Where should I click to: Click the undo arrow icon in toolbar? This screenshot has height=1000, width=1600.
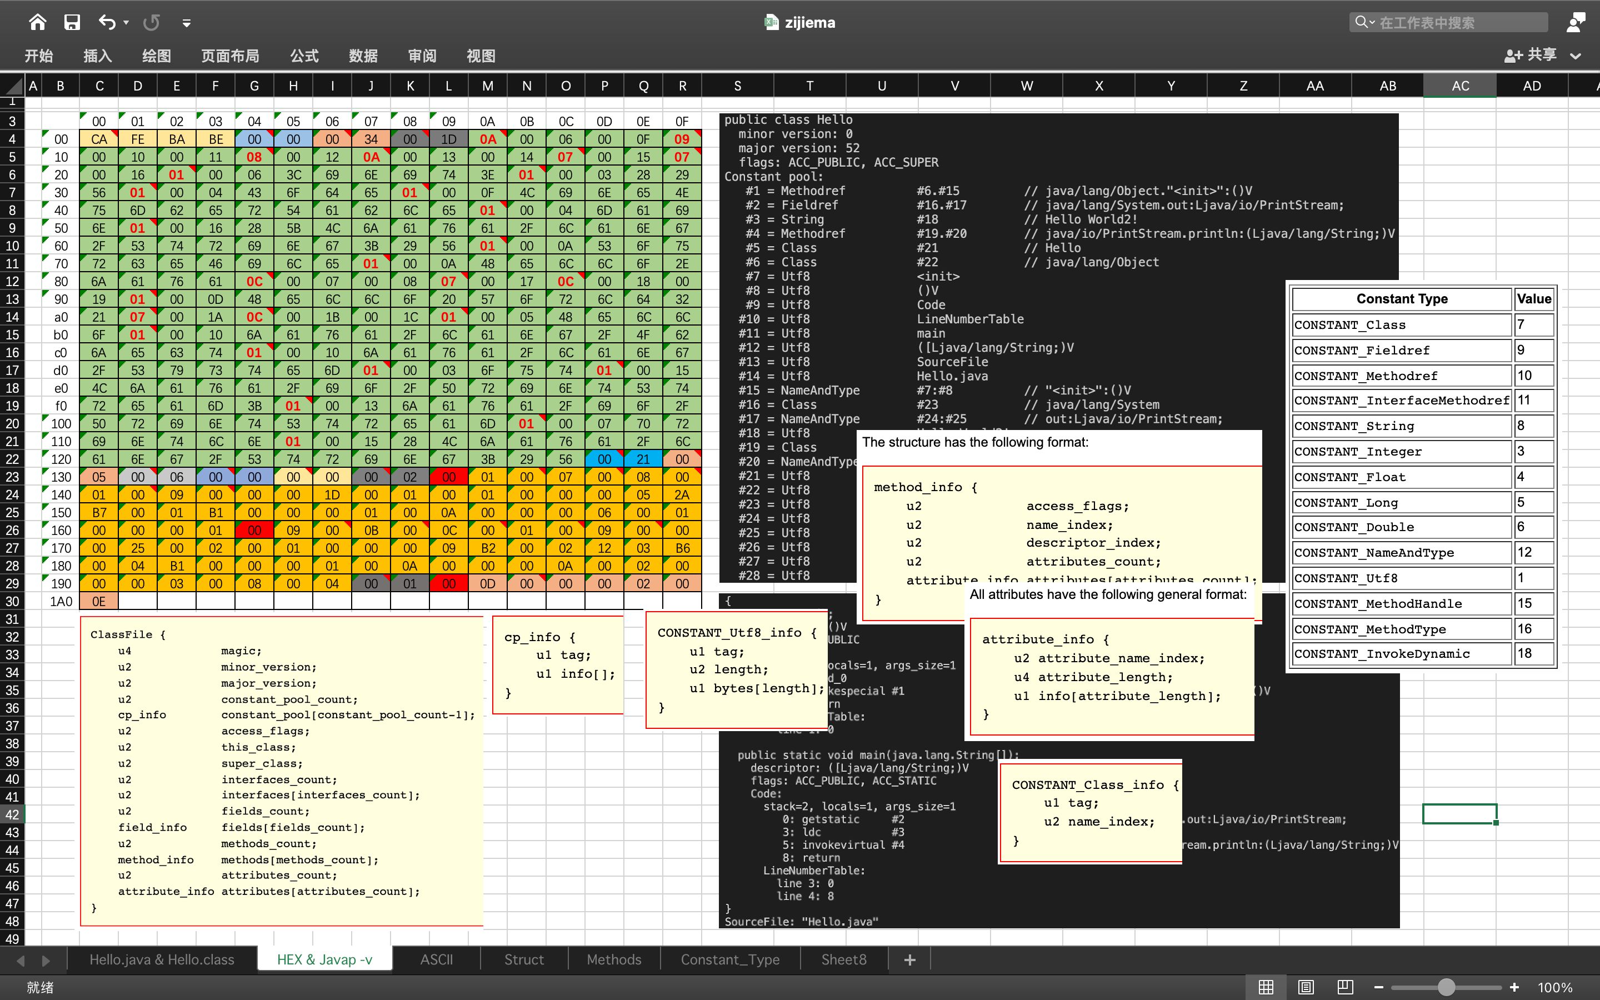[108, 23]
